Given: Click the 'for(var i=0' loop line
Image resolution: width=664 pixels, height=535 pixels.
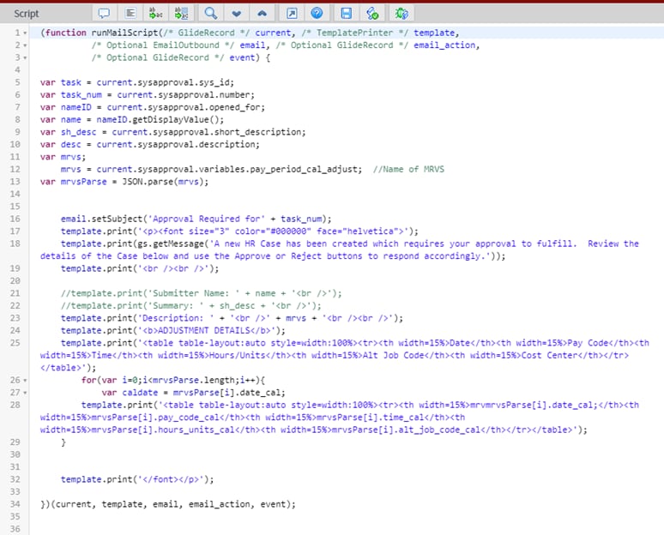Looking at the screenshot, I should coord(172,380).
